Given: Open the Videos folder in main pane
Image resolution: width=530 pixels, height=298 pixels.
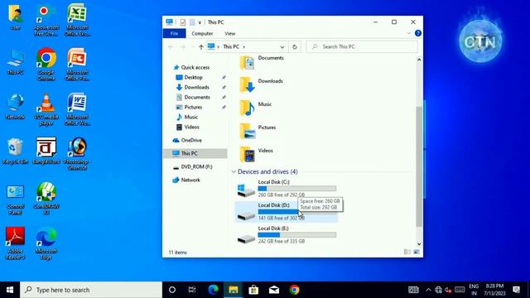Looking at the screenshot, I should pyautogui.click(x=256, y=154).
